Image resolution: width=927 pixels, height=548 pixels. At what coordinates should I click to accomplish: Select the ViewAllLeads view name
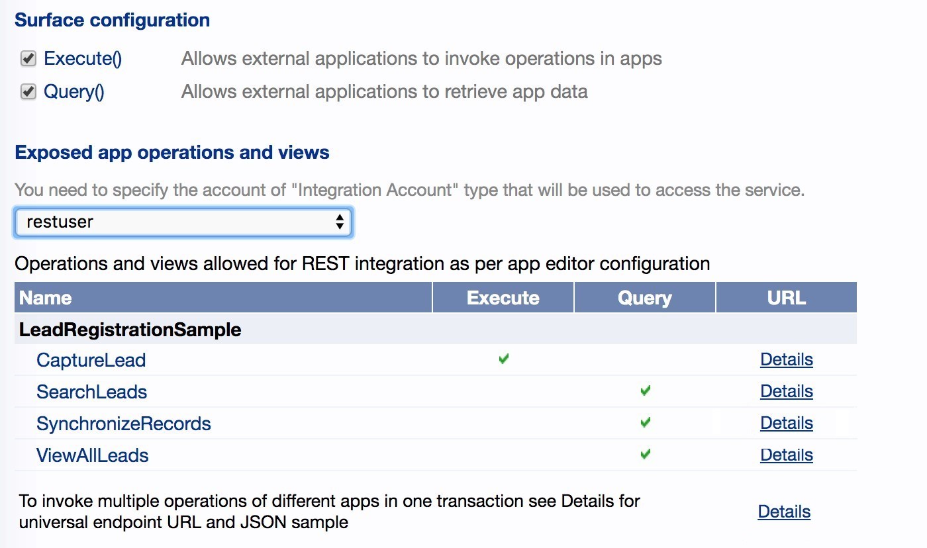coord(93,455)
